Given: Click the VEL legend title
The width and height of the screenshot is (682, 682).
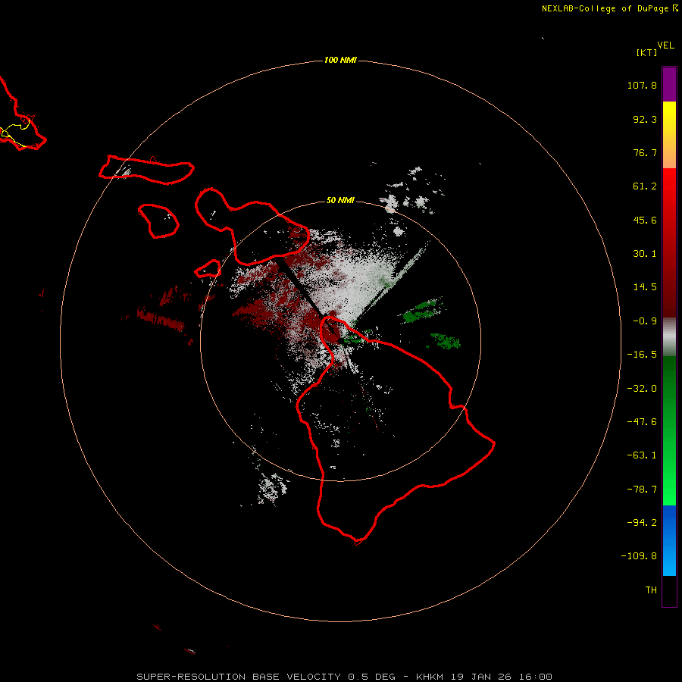Looking at the screenshot, I should [x=665, y=45].
